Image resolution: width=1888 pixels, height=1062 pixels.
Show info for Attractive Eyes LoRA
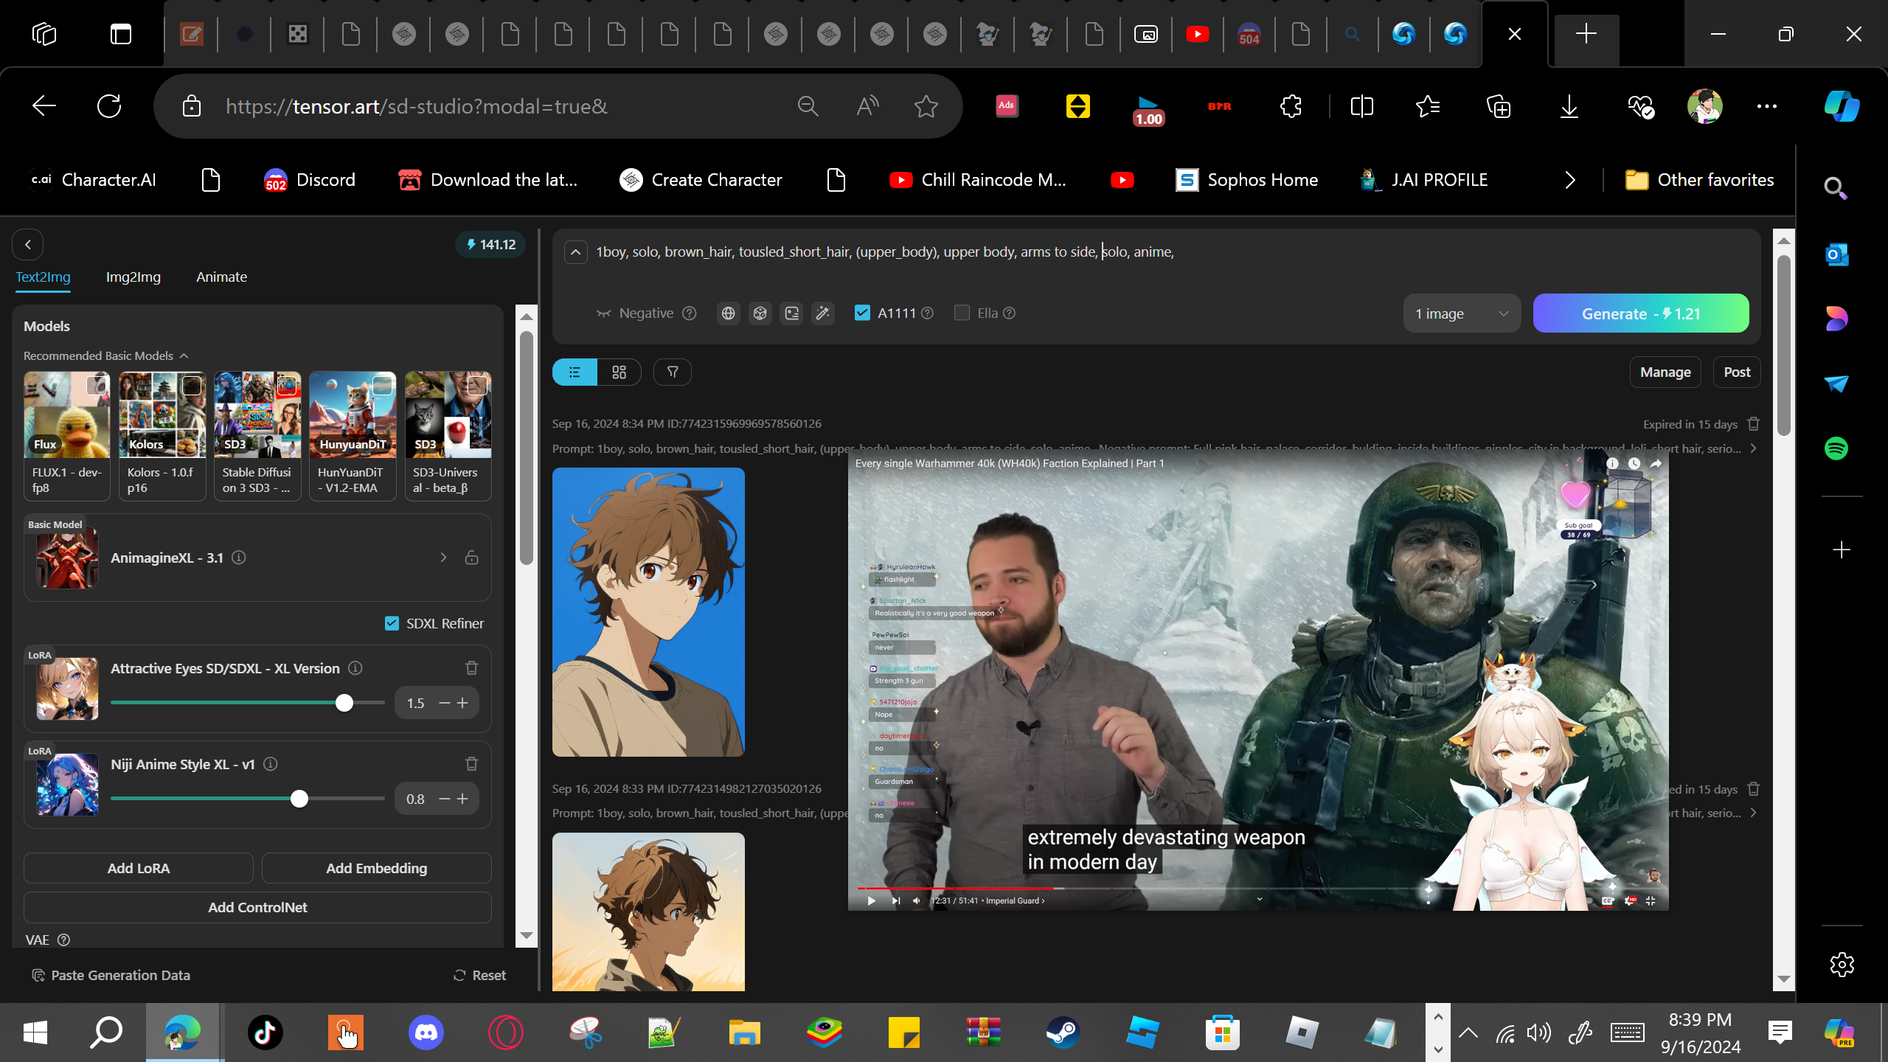(x=355, y=668)
